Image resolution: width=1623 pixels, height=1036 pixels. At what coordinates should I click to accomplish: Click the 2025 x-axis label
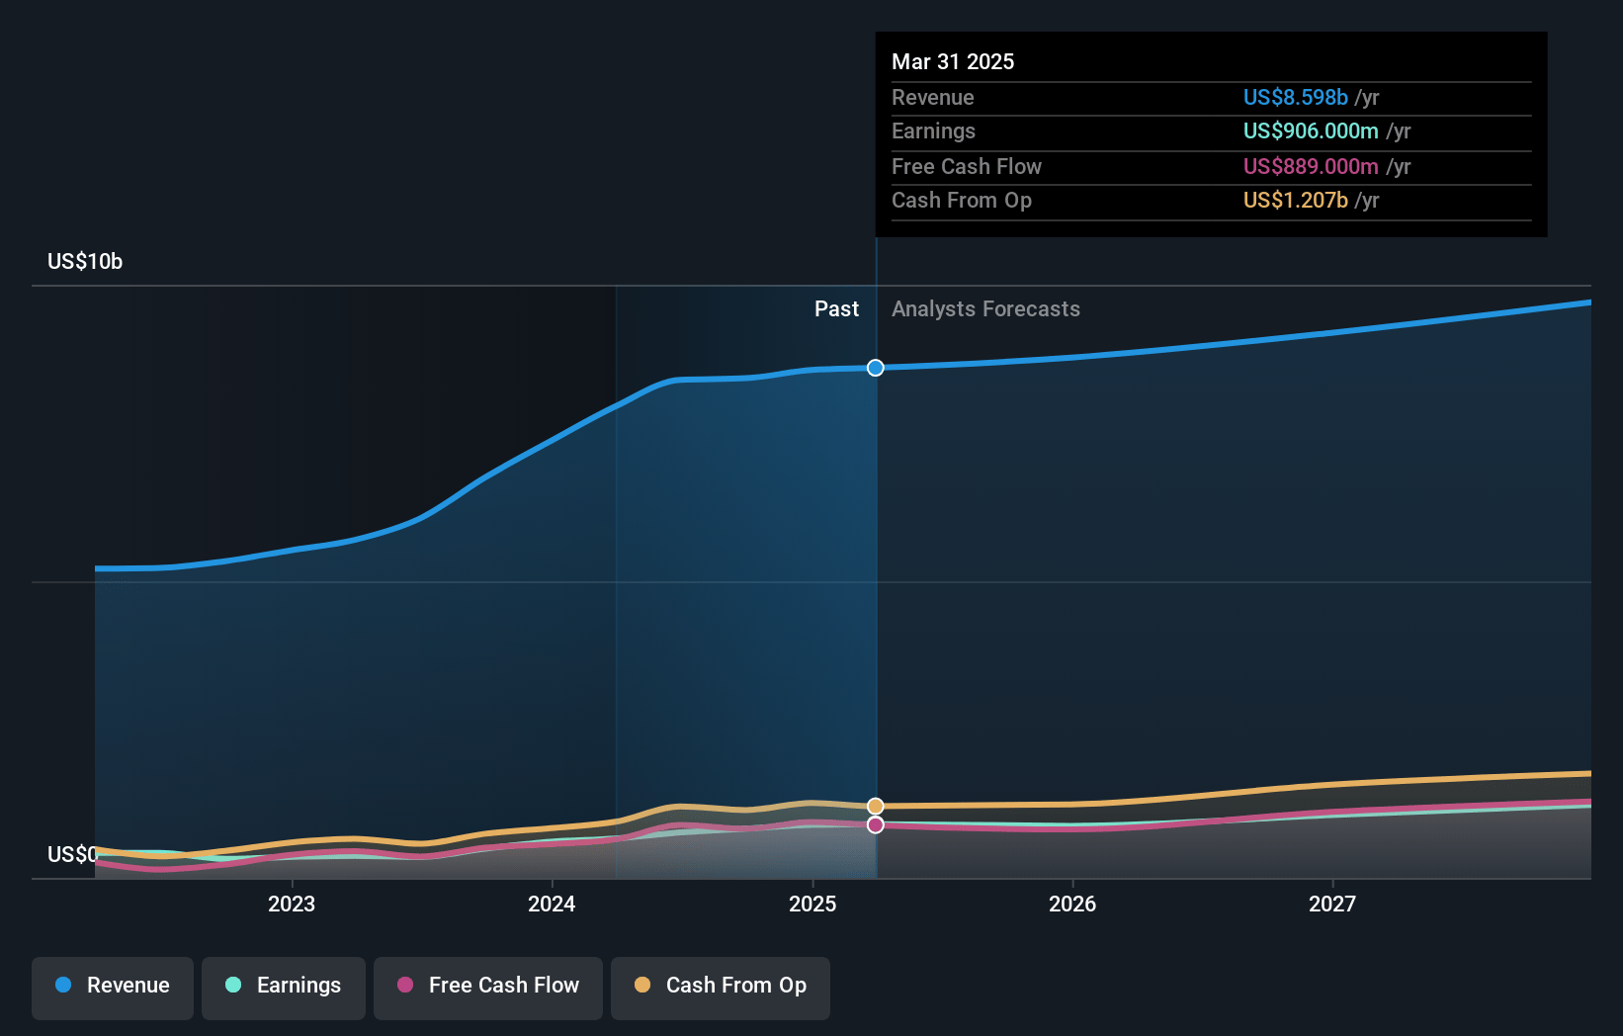coord(812,904)
